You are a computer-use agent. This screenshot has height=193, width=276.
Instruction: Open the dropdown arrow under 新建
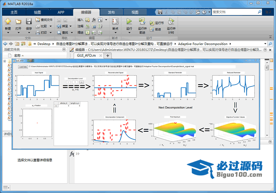coord(8,33)
